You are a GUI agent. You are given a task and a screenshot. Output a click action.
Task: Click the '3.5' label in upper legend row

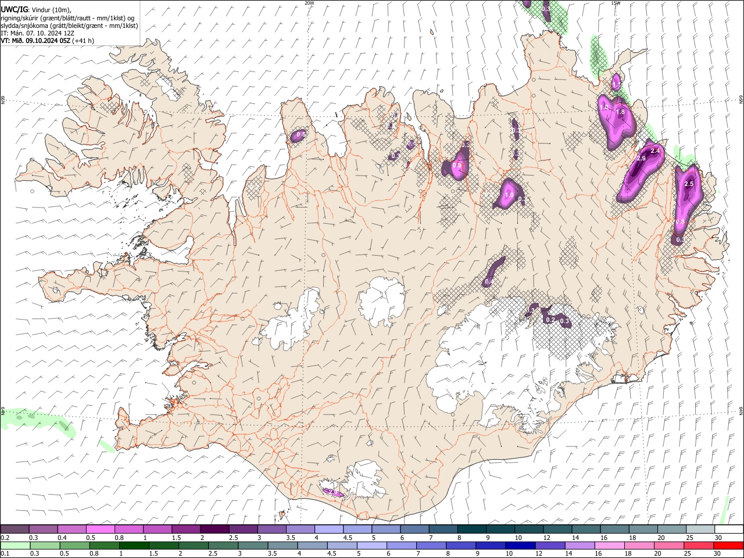[291, 538]
